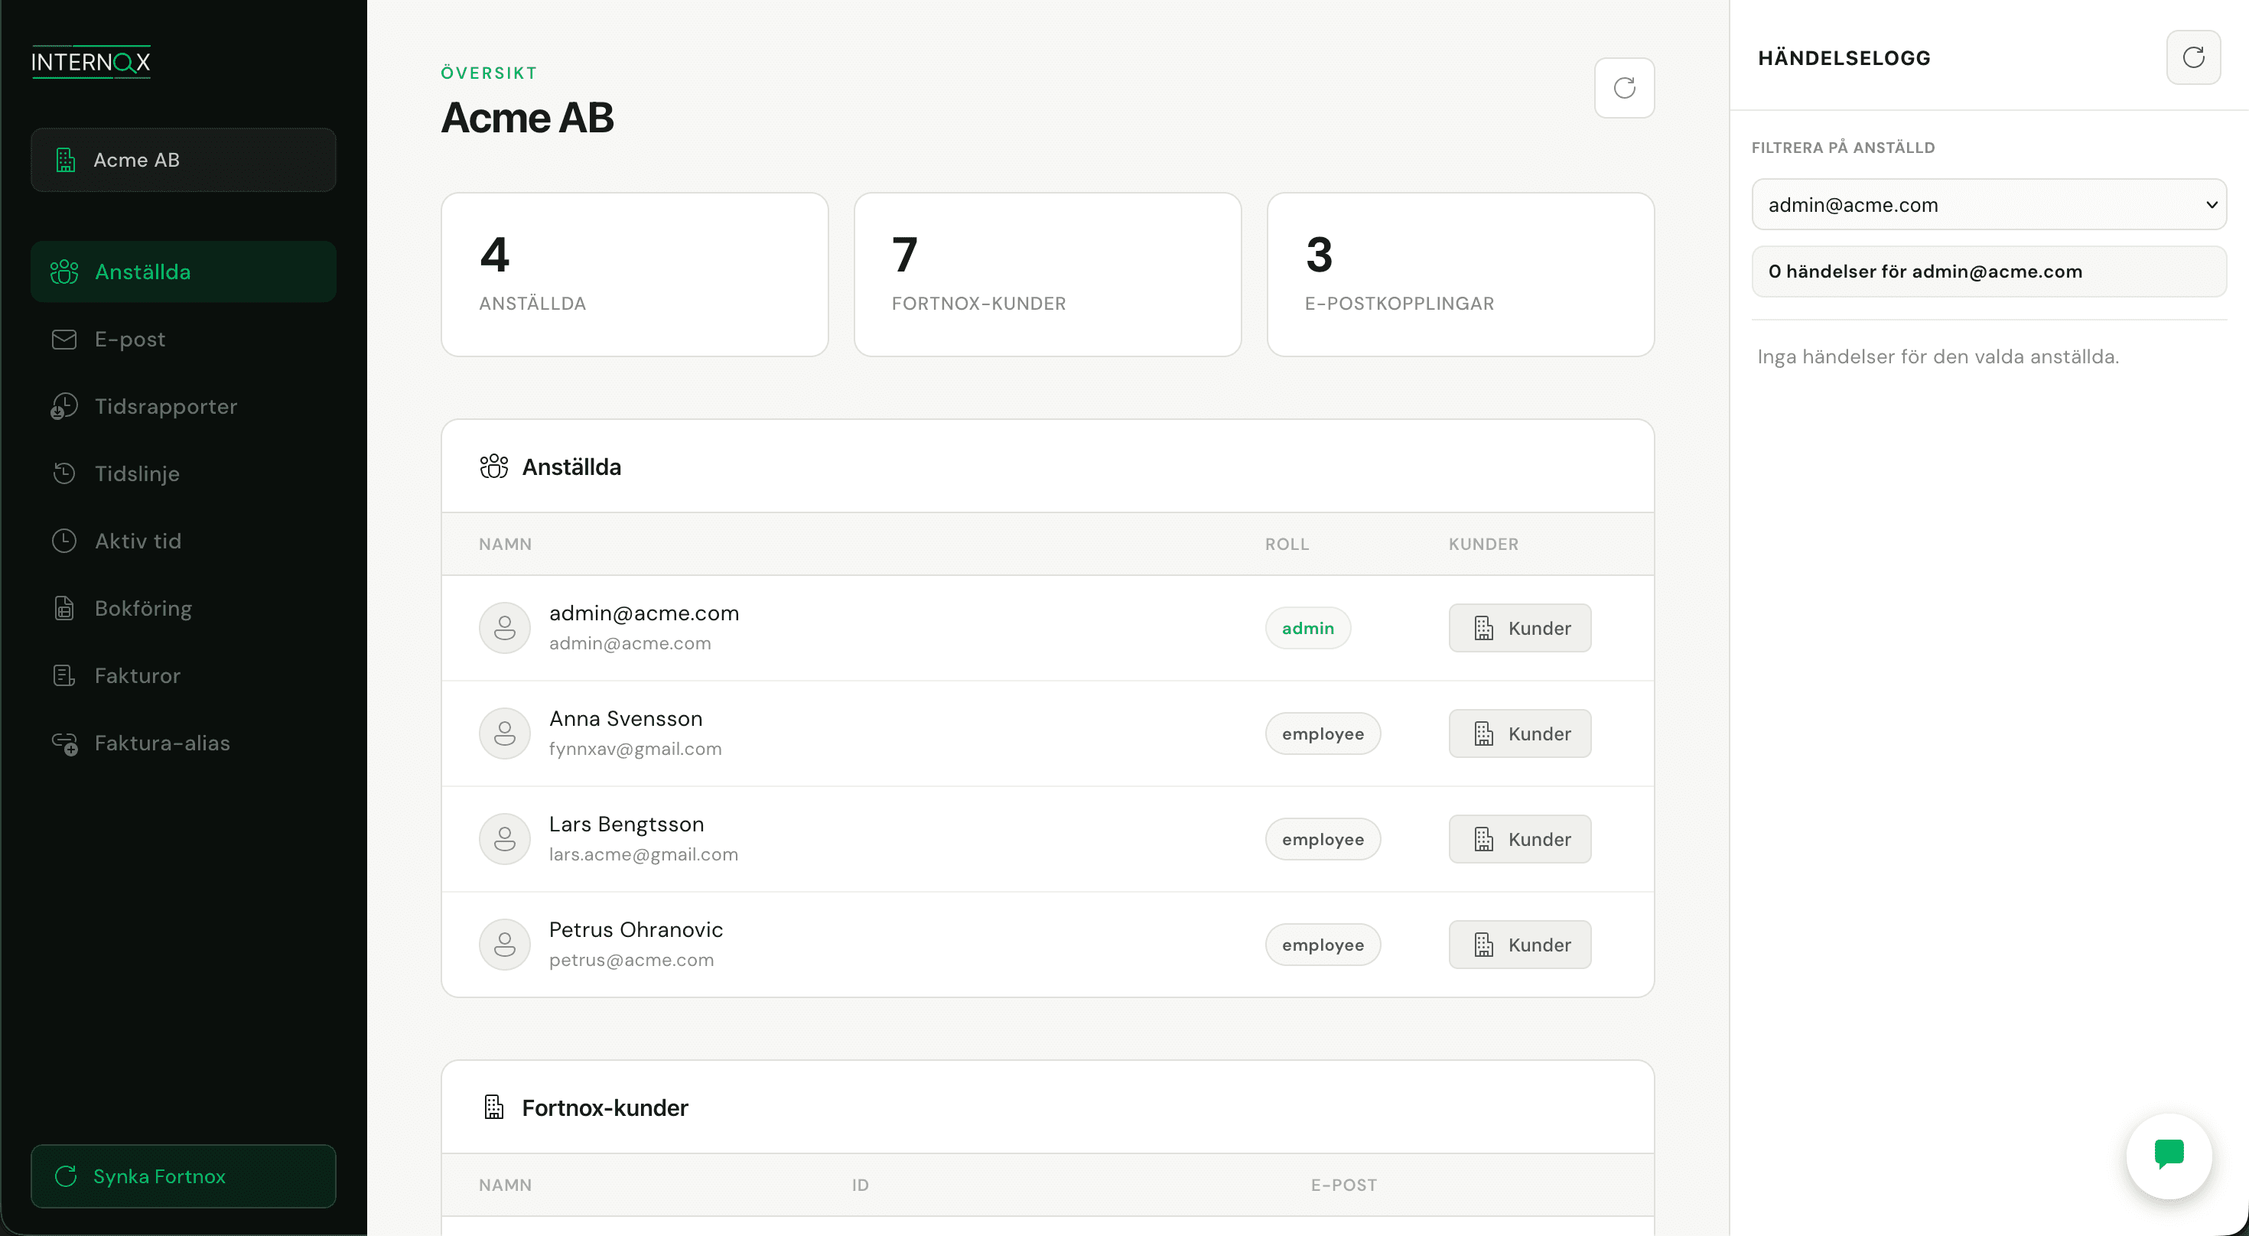Open the E-post section

pos(184,339)
